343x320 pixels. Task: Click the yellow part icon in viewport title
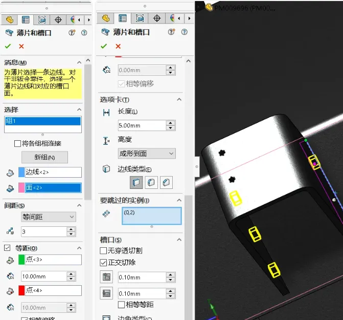click(209, 7)
